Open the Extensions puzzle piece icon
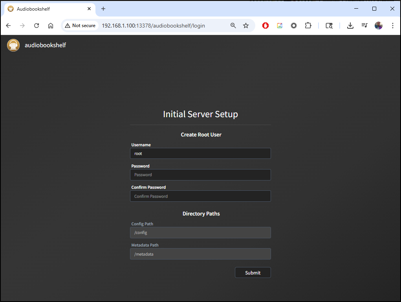This screenshot has height=302, width=401. (x=308, y=26)
